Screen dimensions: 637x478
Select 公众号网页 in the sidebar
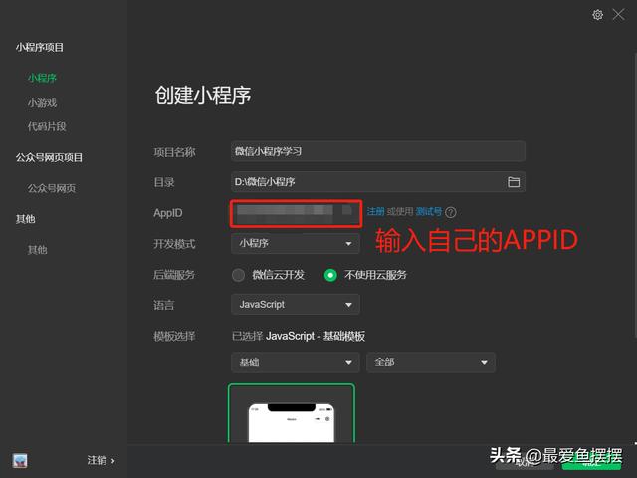point(52,188)
